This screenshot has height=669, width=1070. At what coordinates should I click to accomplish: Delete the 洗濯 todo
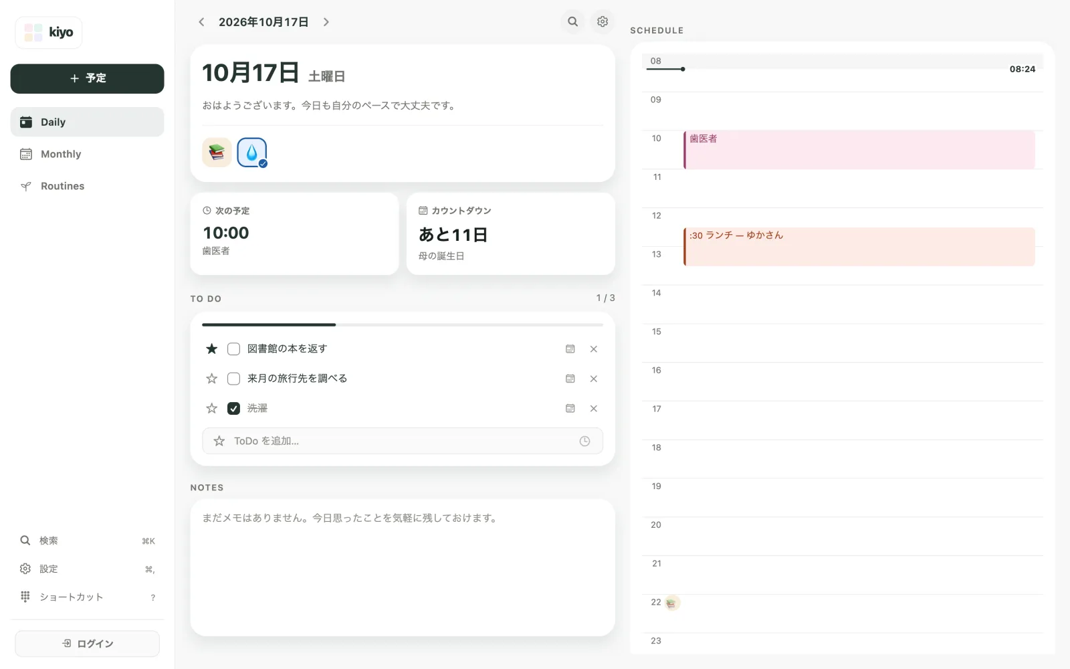point(594,408)
